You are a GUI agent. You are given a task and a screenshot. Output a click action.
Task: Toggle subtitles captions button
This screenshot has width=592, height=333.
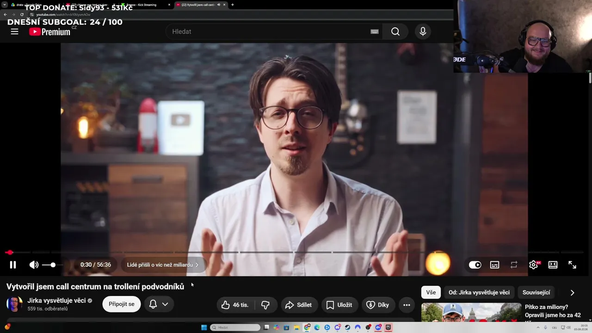[x=494, y=265]
